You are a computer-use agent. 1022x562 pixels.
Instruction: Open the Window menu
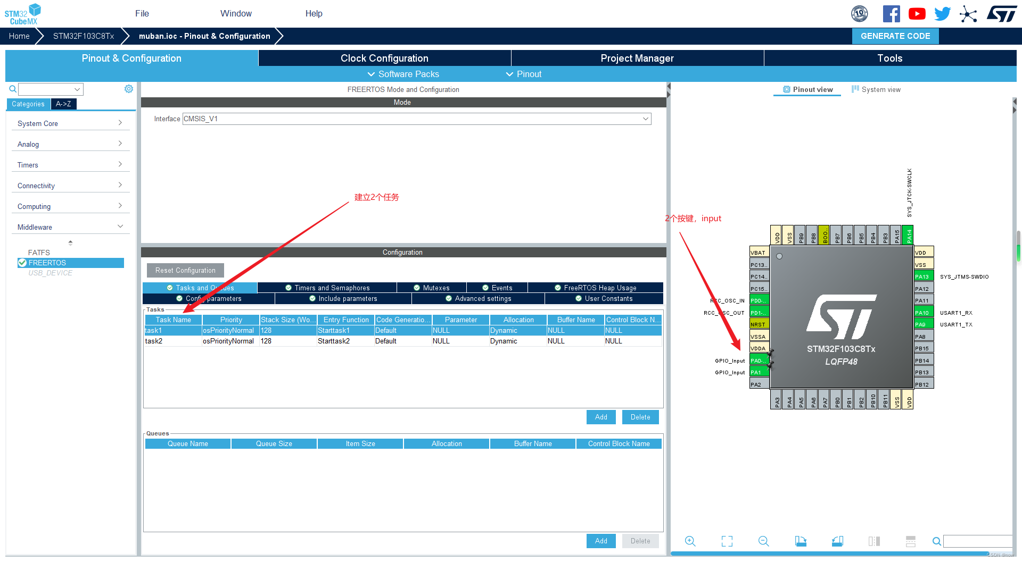tap(236, 13)
